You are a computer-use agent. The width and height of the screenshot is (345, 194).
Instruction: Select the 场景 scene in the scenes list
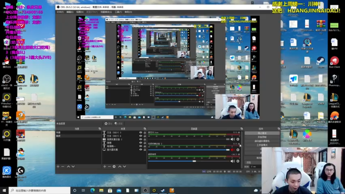coord(78,132)
